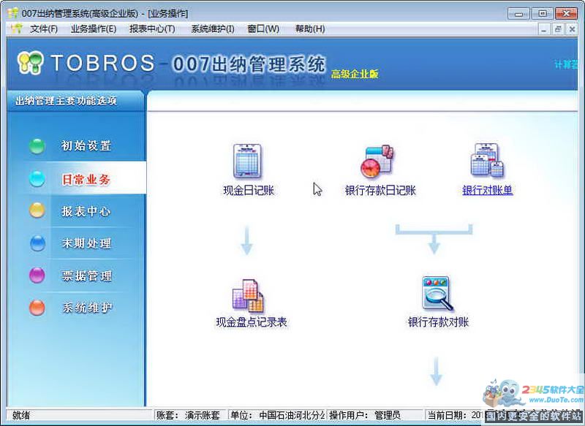Click the child window icon beside 文件(F)
This screenshot has width=585, height=426.
[16, 28]
